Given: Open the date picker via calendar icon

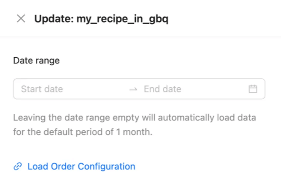Looking at the screenshot, I should pos(253,89).
